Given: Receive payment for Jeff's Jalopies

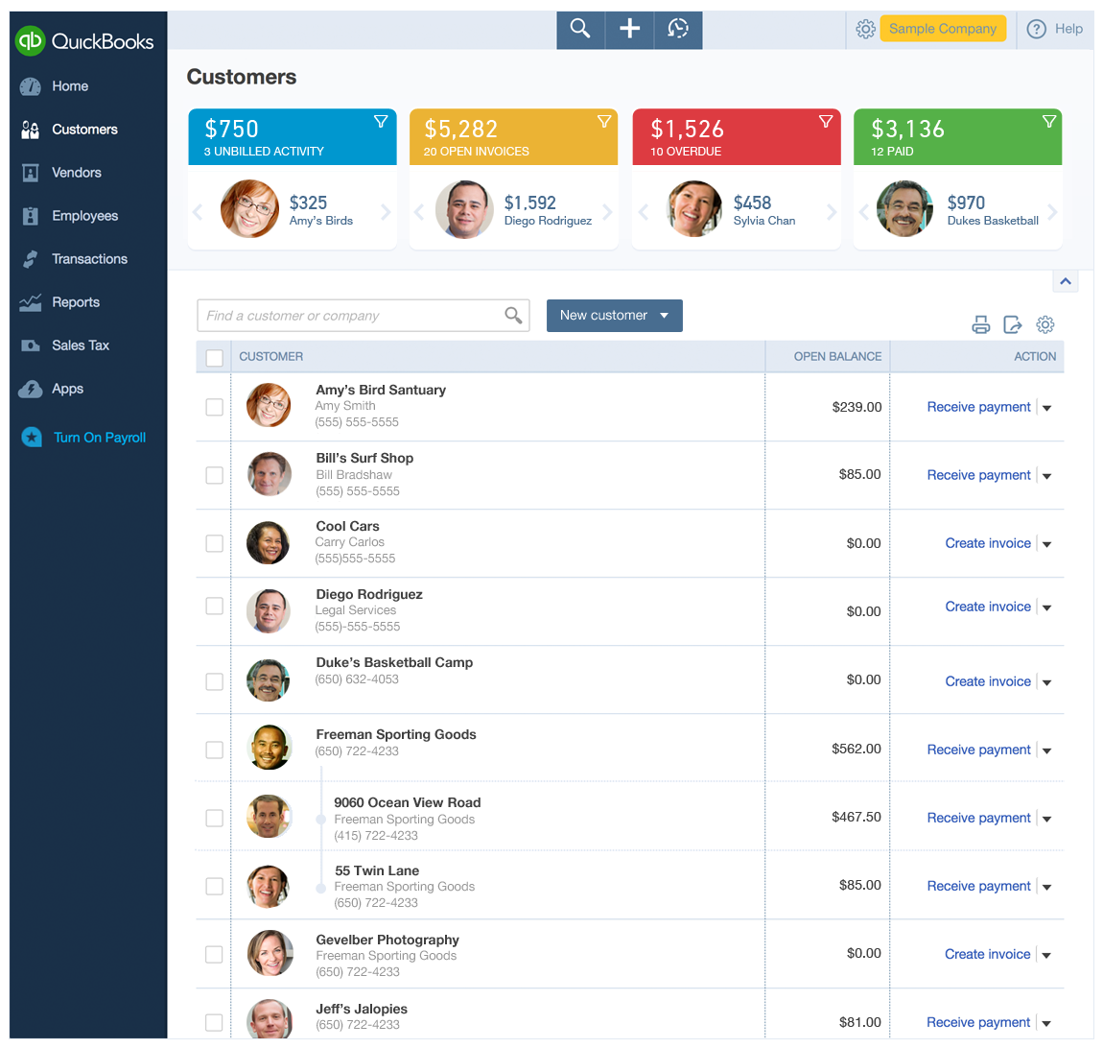Looking at the screenshot, I should click(978, 1023).
